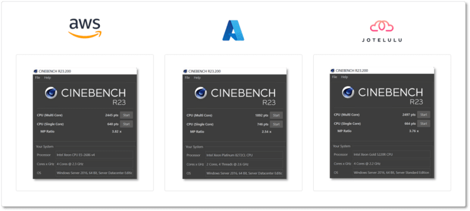This screenshot has height=211, width=470.
Task: Click Cinebench sphere logo in AWS window
Action: 51,93
